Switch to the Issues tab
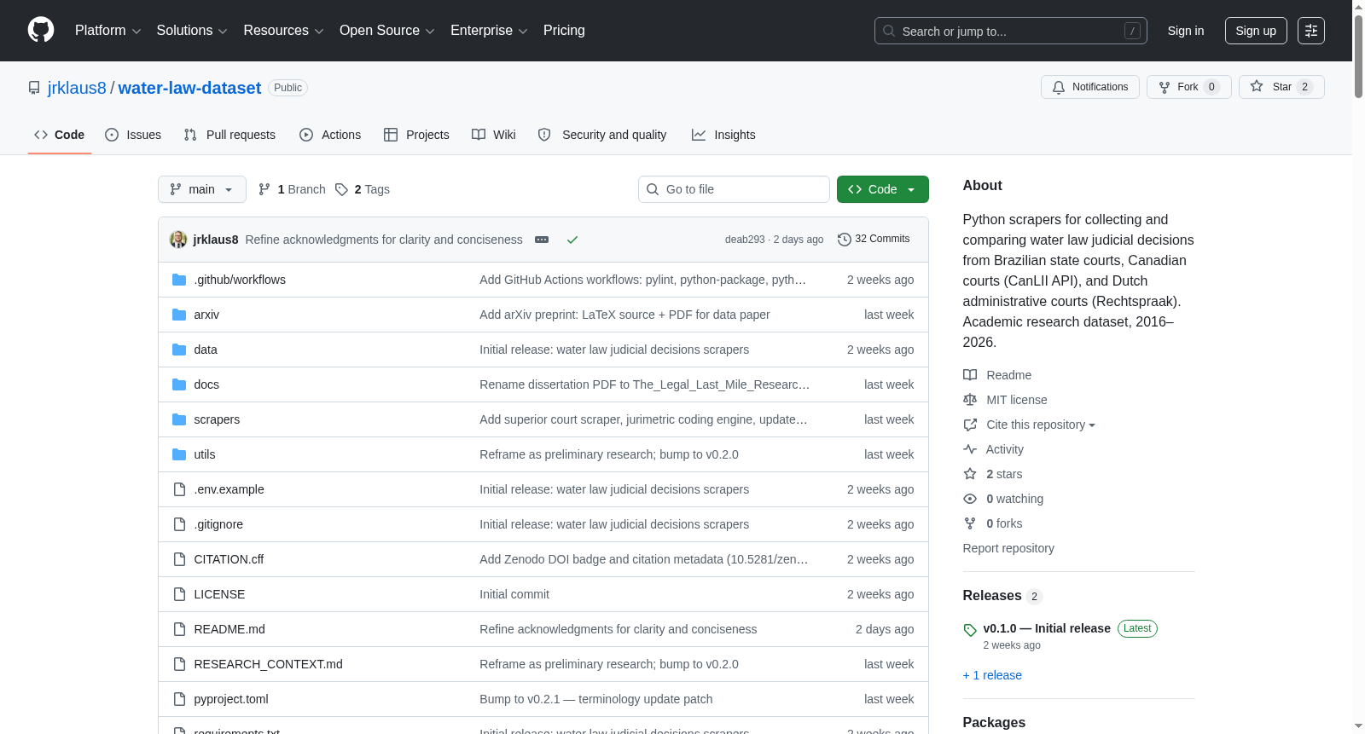The image size is (1365, 734). [133, 135]
